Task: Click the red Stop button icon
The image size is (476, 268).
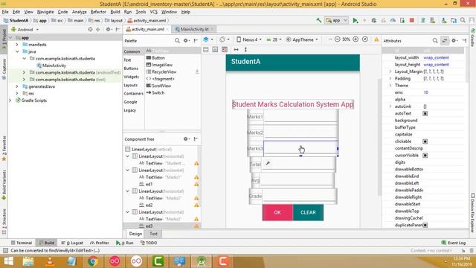Action: [412, 20]
